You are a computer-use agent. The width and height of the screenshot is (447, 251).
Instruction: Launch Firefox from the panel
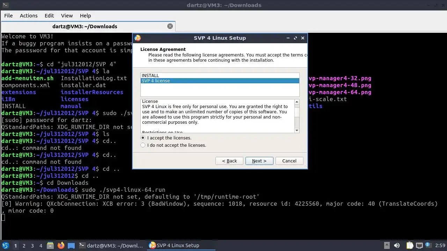(61, 245)
